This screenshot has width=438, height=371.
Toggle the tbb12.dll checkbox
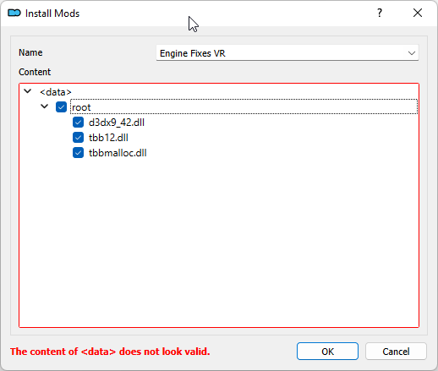pyautogui.click(x=78, y=138)
